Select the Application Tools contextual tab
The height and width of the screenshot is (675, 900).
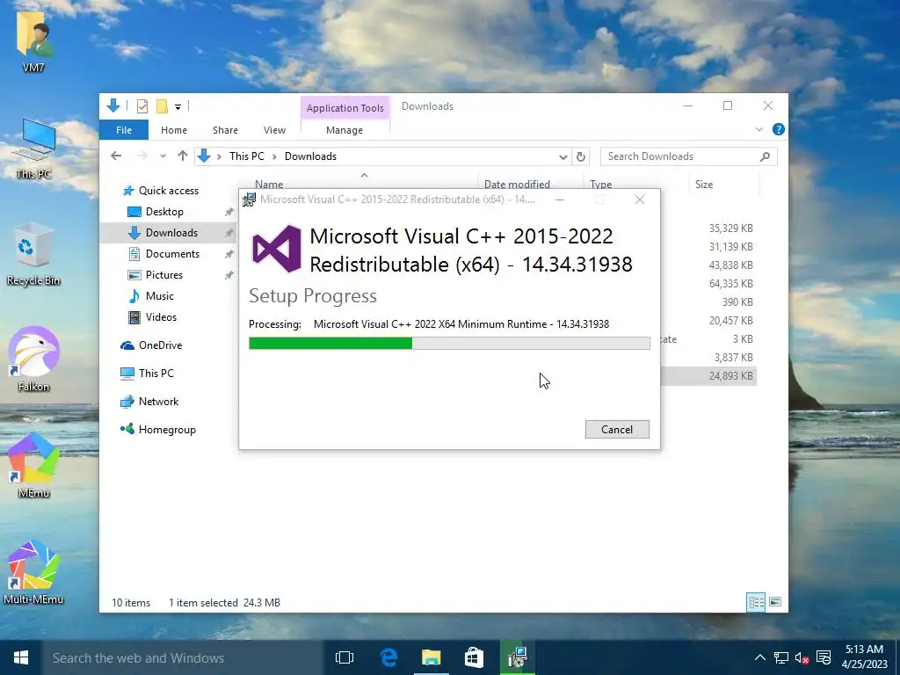345,108
